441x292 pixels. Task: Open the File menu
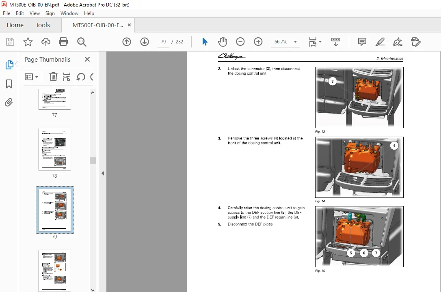pos(6,13)
